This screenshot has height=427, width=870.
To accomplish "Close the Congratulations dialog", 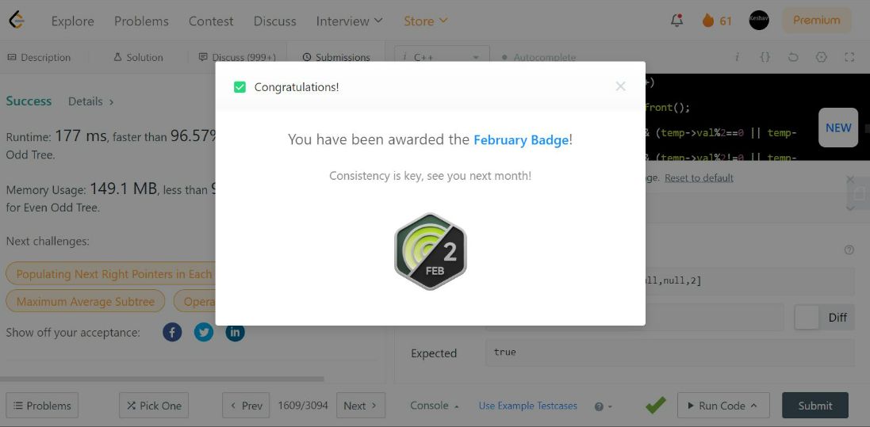I will (620, 86).
